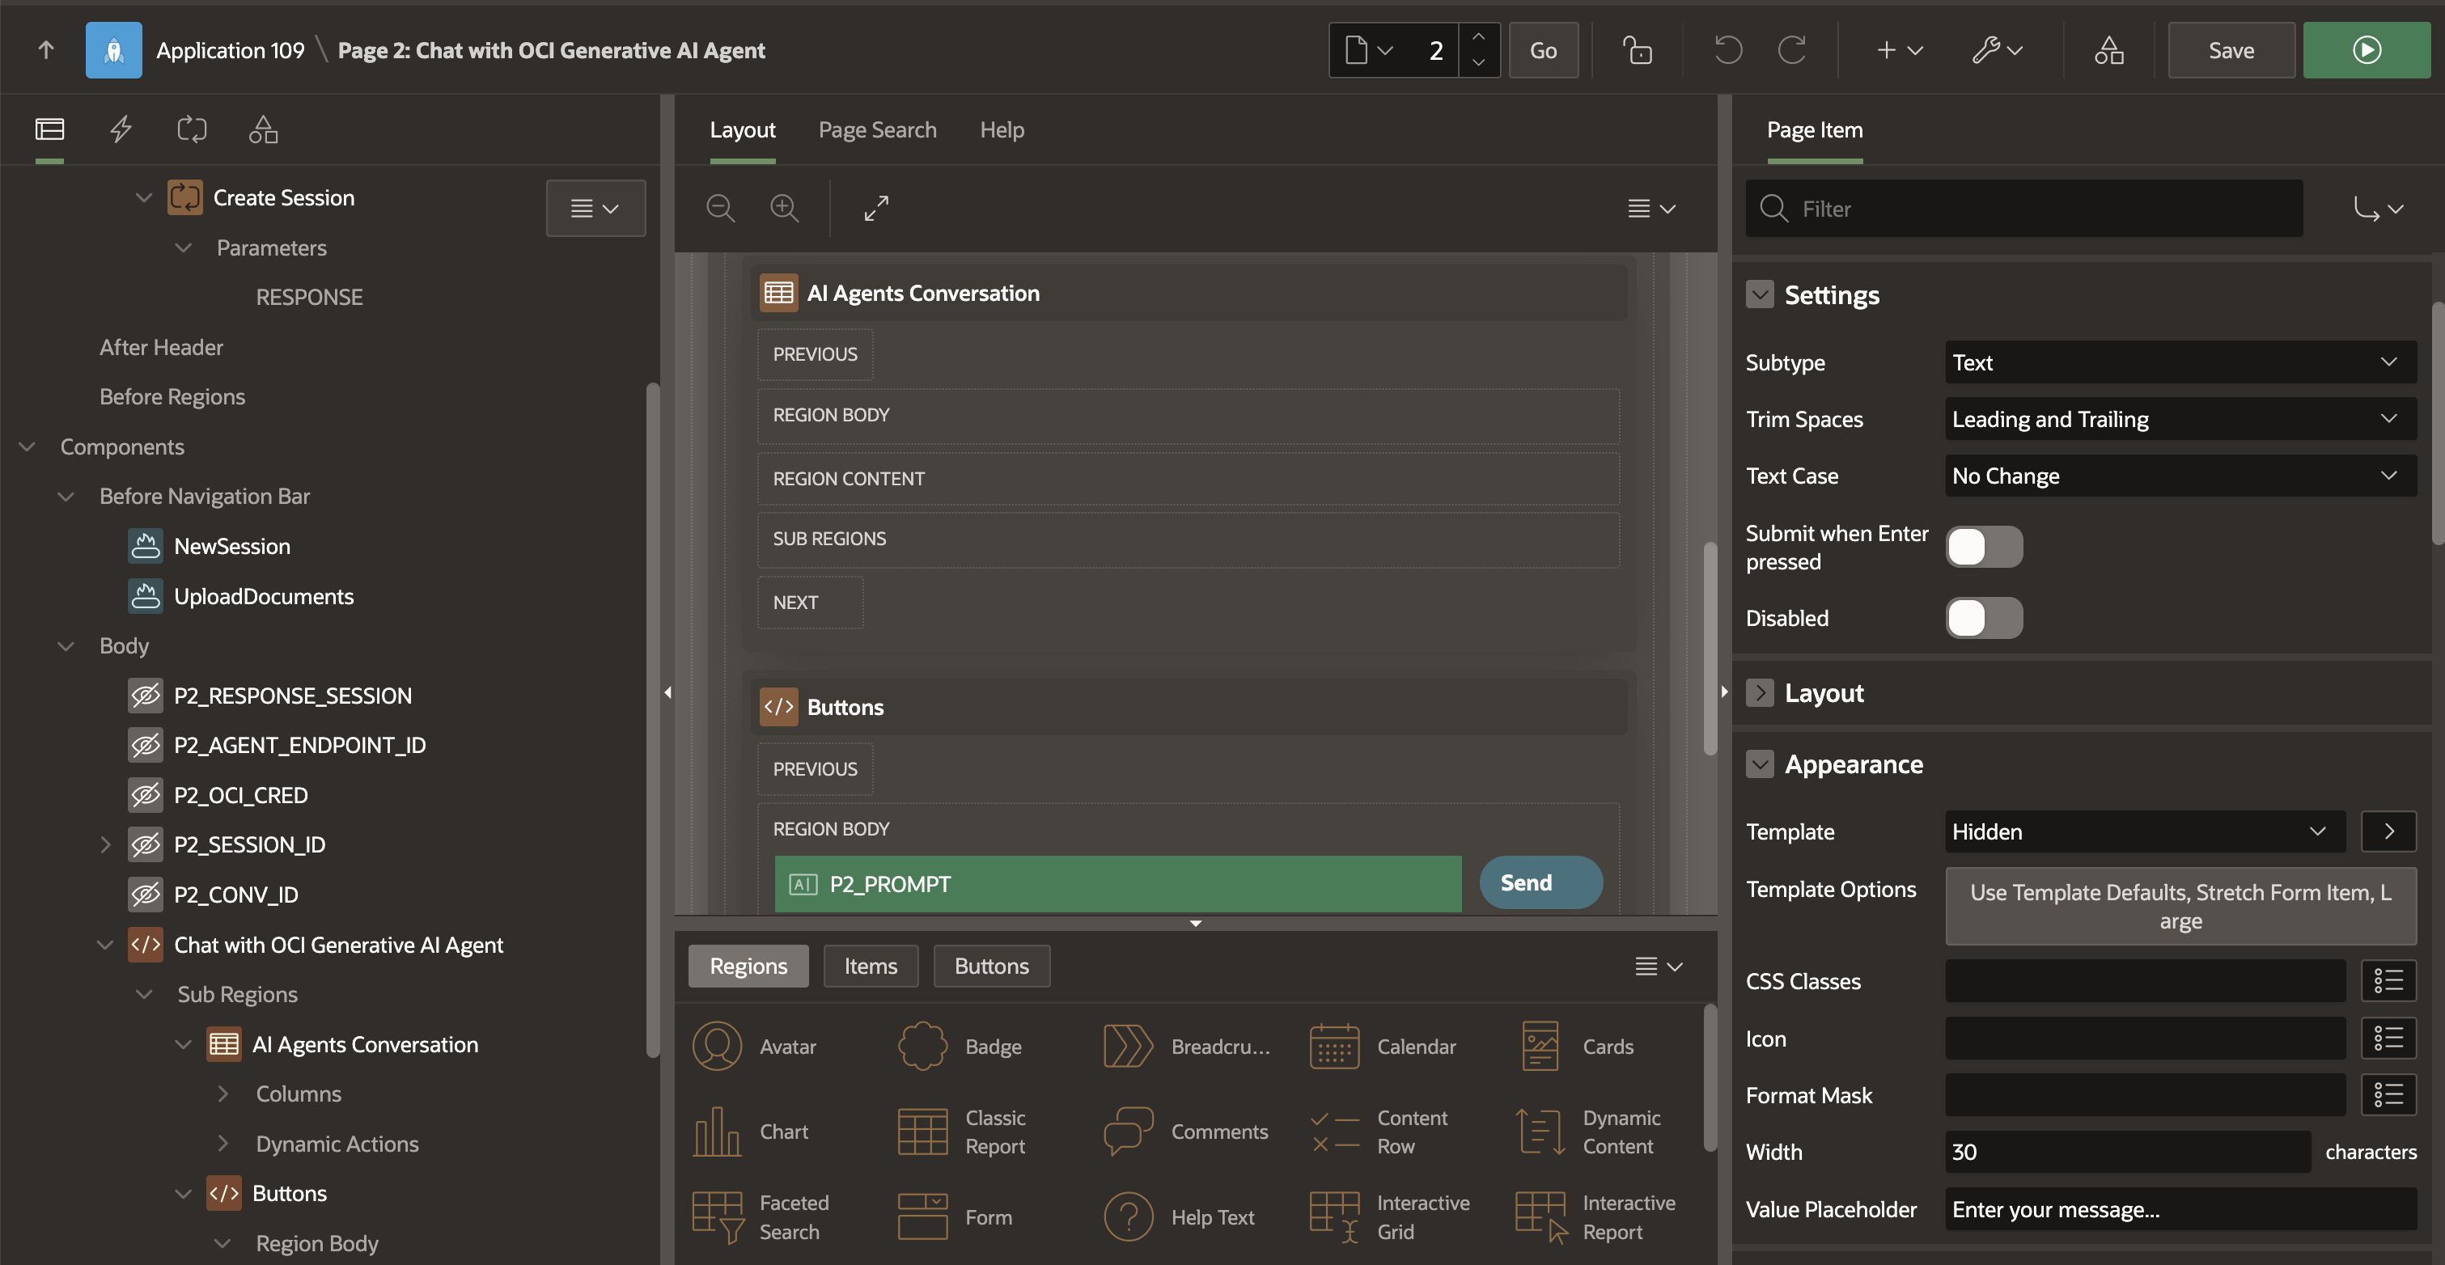Toggle Submit when Enter pressed switch

point(1984,547)
